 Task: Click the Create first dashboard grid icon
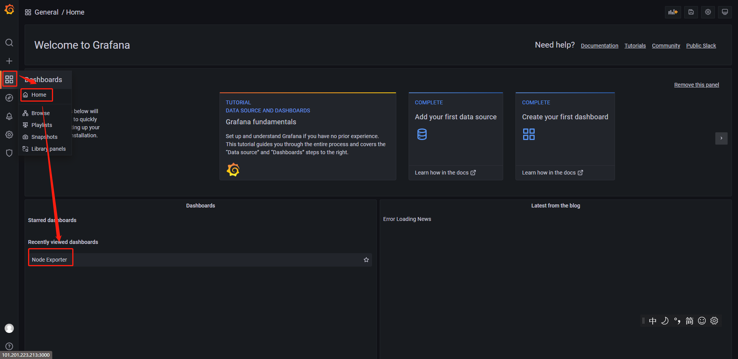[x=529, y=134]
